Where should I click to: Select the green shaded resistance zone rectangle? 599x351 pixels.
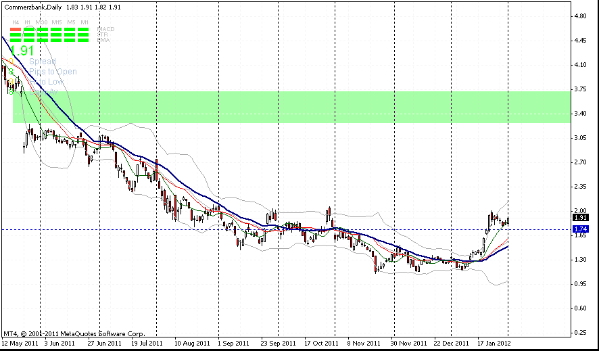pos(291,108)
